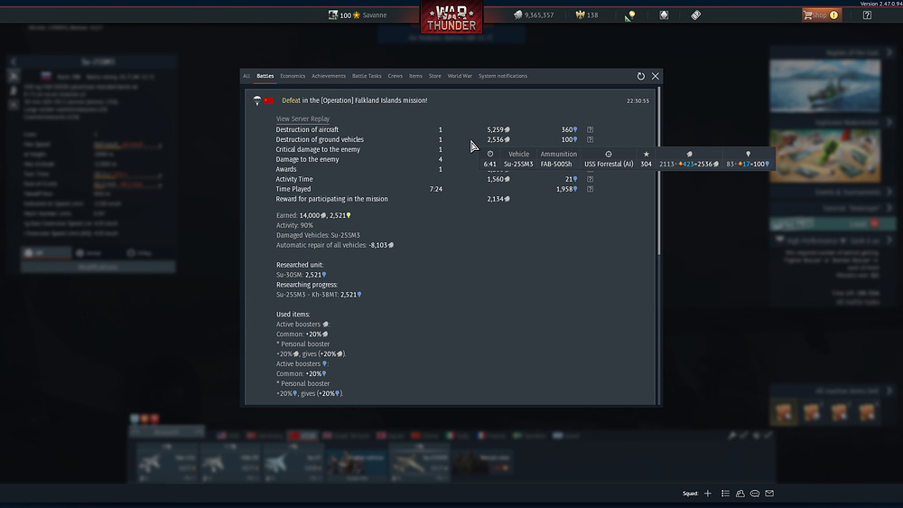Click the parachute mission icon beside Defeat

pyautogui.click(x=257, y=100)
